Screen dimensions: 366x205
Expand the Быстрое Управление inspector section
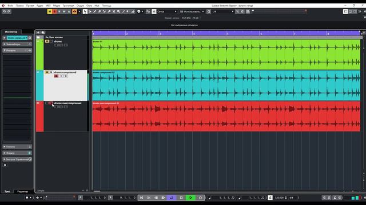[17, 159]
